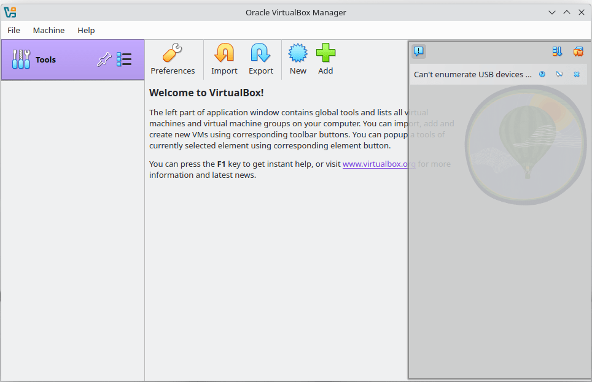
Task: Toggle the notification center speech bubble
Action: point(419,51)
